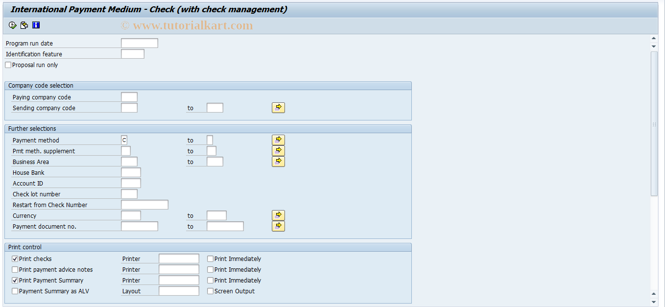Enable the Proposal run only checkbox
The height and width of the screenshot is (307, 665).
8,65
